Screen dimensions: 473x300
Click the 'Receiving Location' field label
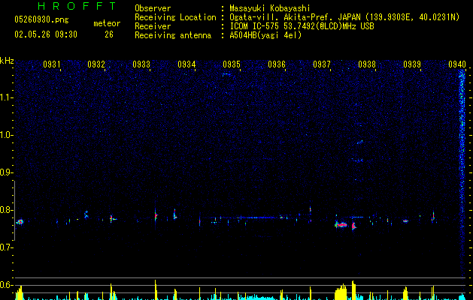[175, 17]
